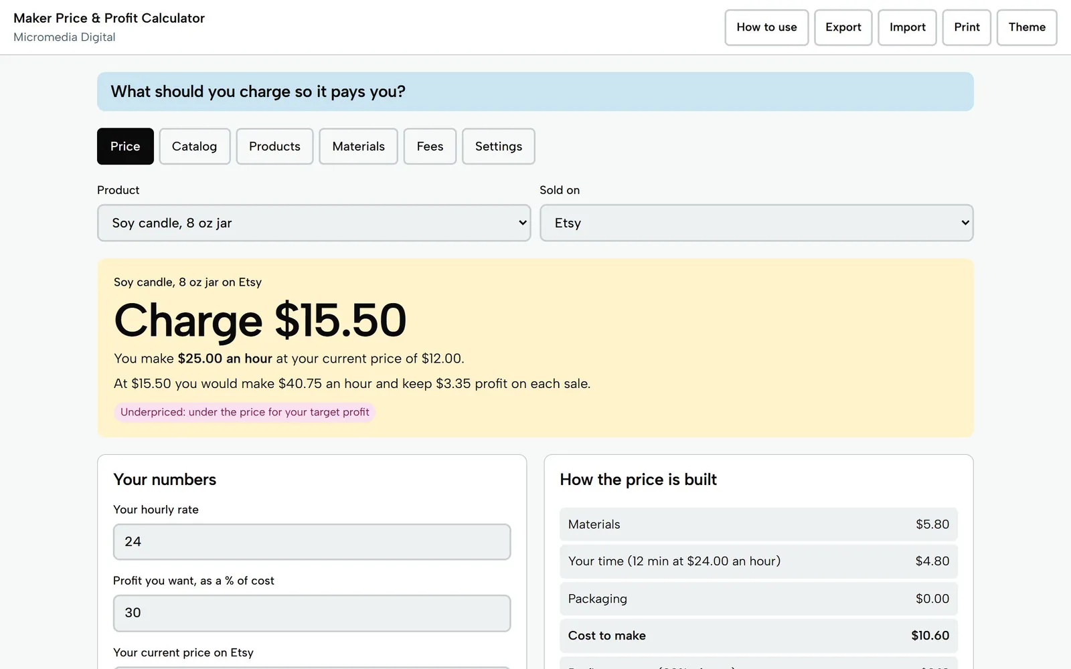
Task: Open the Settings tab
Action: (x=498, y=146)
